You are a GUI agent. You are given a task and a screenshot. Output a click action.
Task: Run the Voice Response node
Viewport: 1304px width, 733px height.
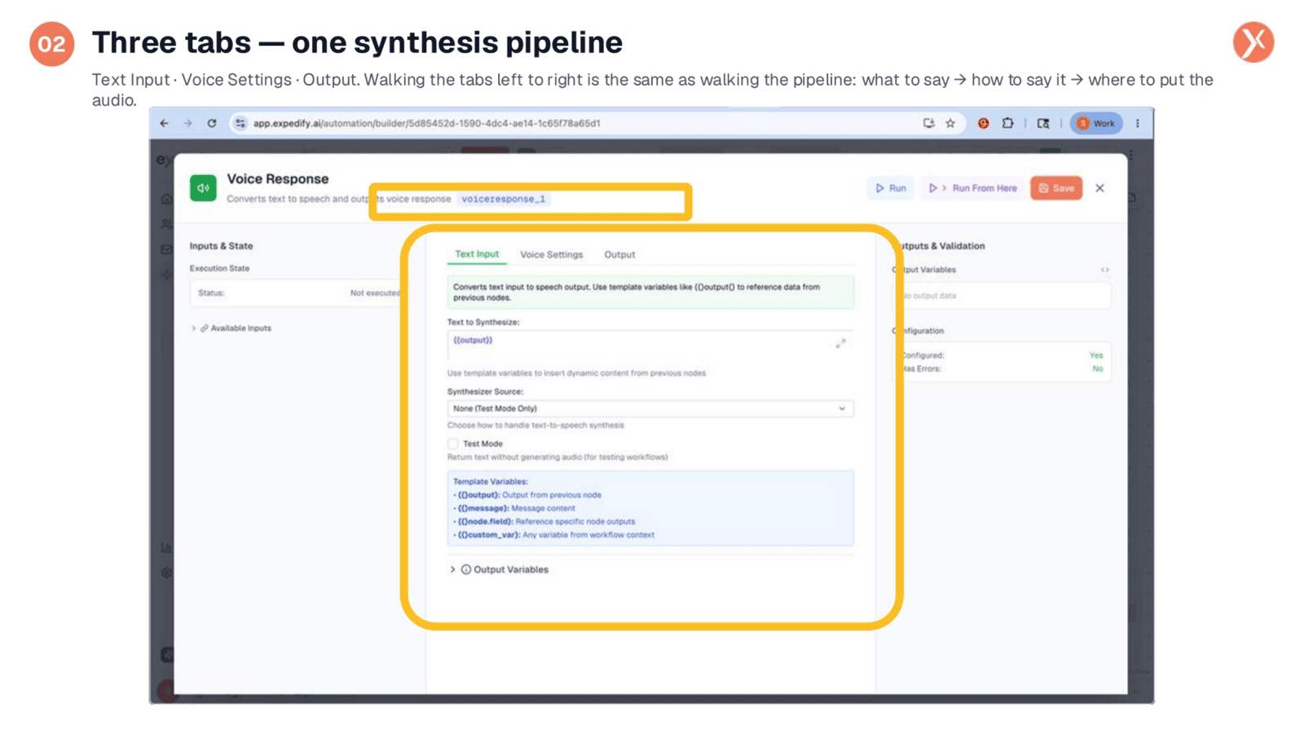point(891,188)
